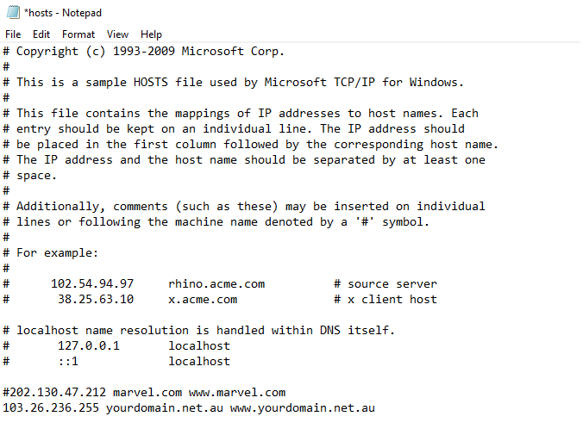Click on the '# source server' comment
This screenshot has width=583, height=435.
386,283
